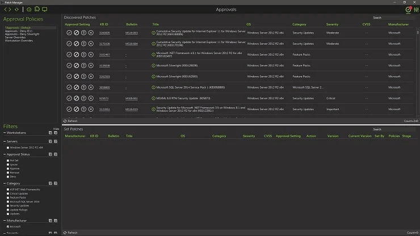Screen dimensions: 420x236
Task: Collapse the Approval Status filter section
Action: 5,154
